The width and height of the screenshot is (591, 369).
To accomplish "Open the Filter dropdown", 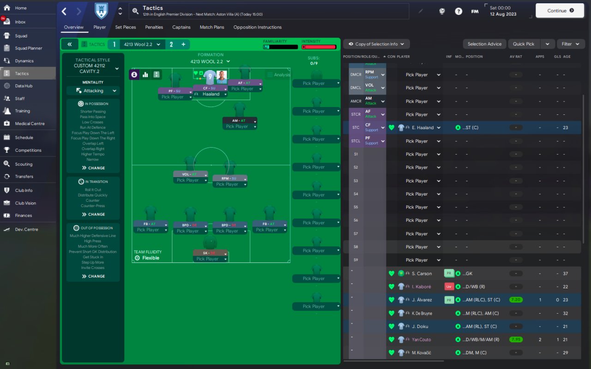I will coord(571,44).
